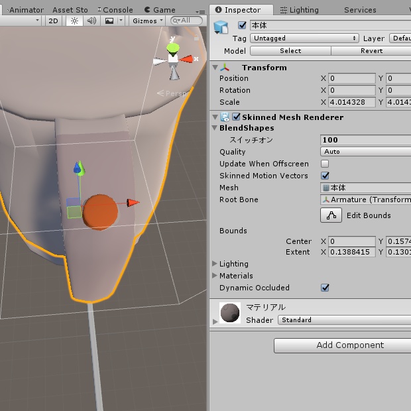411x411 pixels.
Task: Click the Skinned Mesh Renderer icon
Action: [225, 117]
